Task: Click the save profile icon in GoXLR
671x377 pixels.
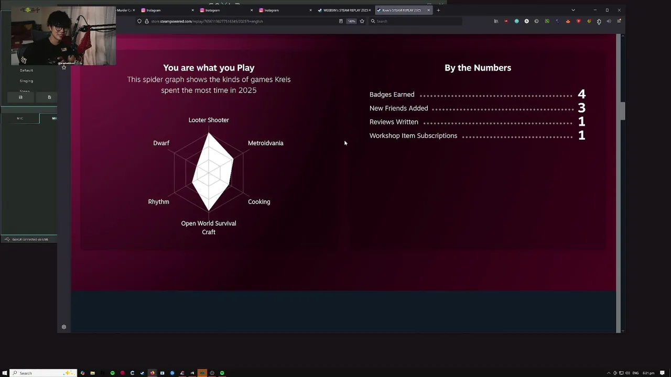Action: [x=20, y=97]
